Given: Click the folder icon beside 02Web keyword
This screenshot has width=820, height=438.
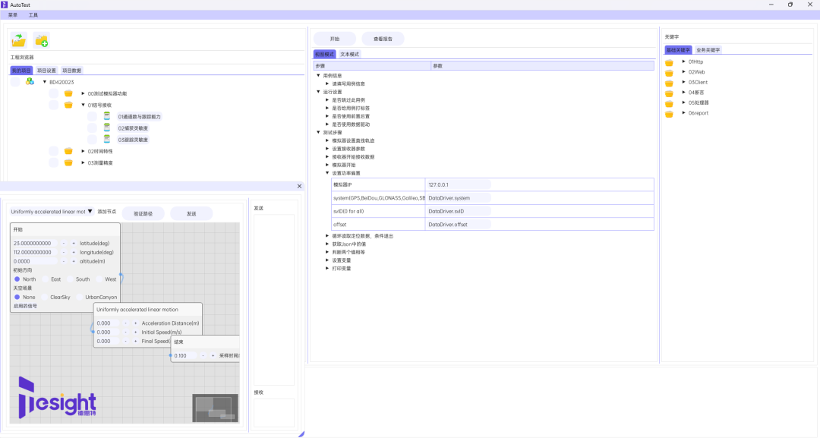Looking at the screenshot, I should tap(669, 73).
